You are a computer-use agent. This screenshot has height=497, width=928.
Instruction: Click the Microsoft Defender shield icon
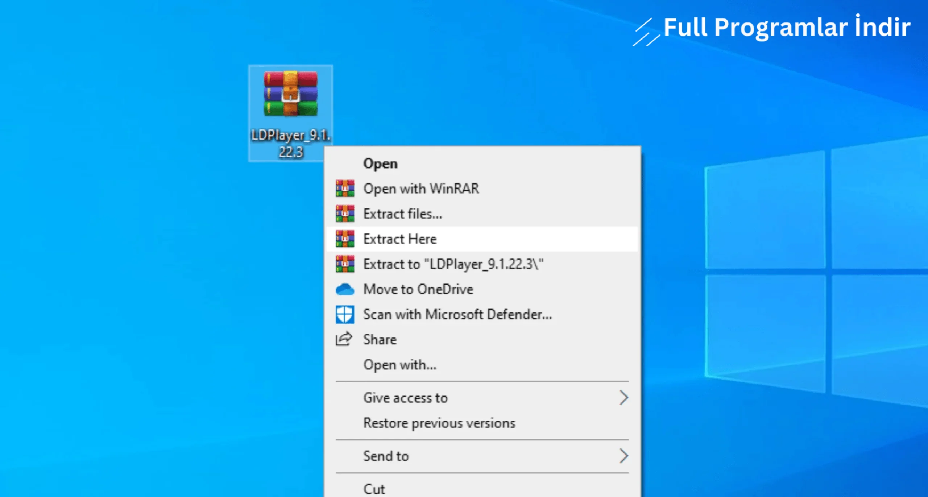point(345,314)
